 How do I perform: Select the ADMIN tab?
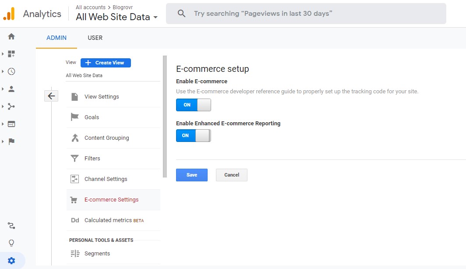tap(56, 38)
